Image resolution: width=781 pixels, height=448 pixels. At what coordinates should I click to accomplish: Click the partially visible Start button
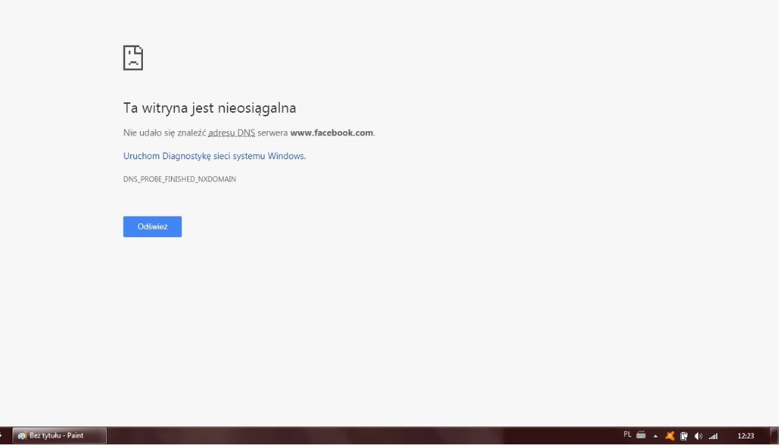tap(2, 435)
